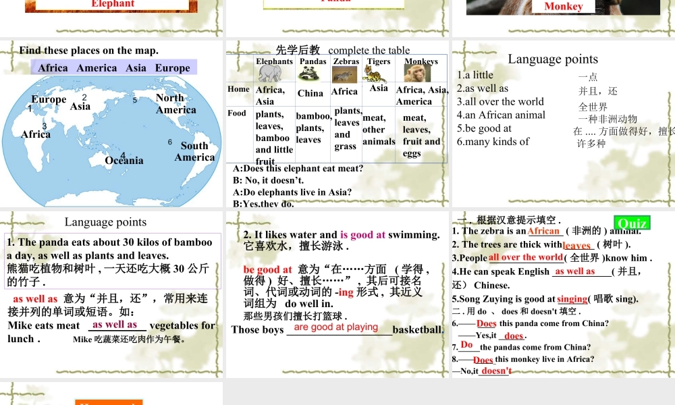Click the Monkey label on the top-right slide

point(564,7)
